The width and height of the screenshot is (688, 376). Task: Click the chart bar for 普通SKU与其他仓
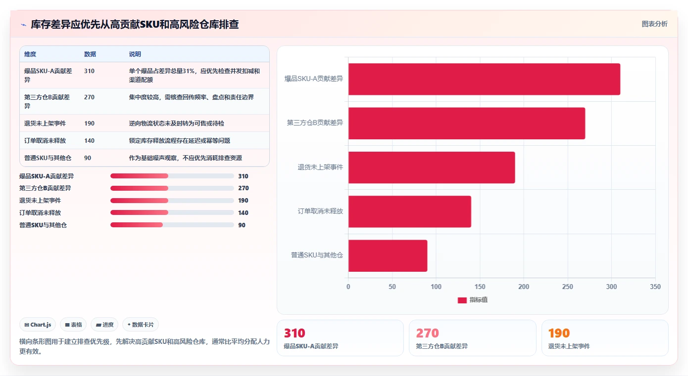(x=388, y=255)
